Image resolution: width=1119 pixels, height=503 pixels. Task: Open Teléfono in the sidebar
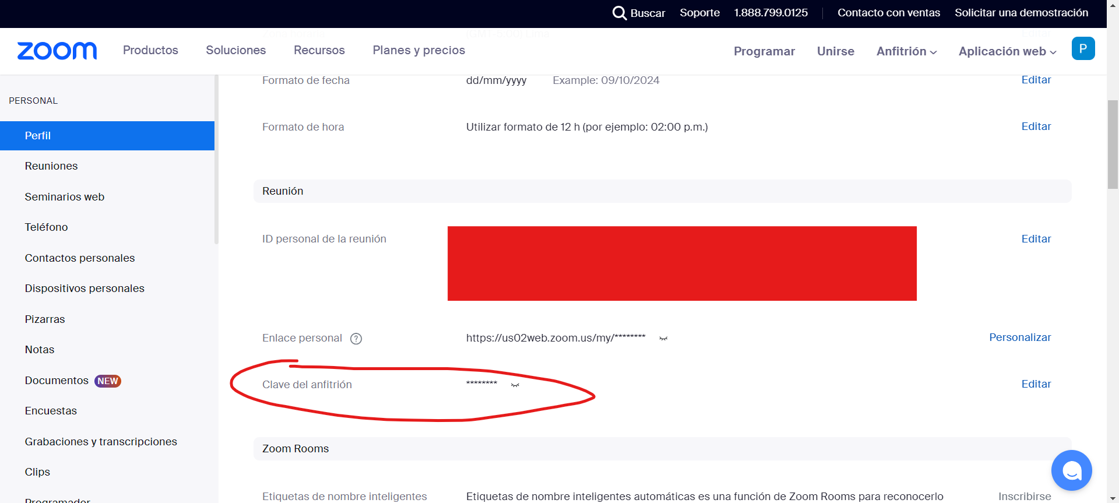pyautogui.click(x=46, y=227)
